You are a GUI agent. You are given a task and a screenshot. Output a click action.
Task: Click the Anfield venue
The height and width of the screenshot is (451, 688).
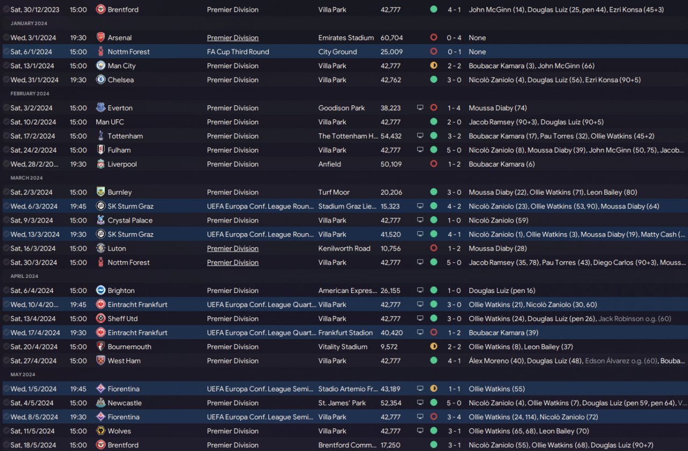coord(329,164)
